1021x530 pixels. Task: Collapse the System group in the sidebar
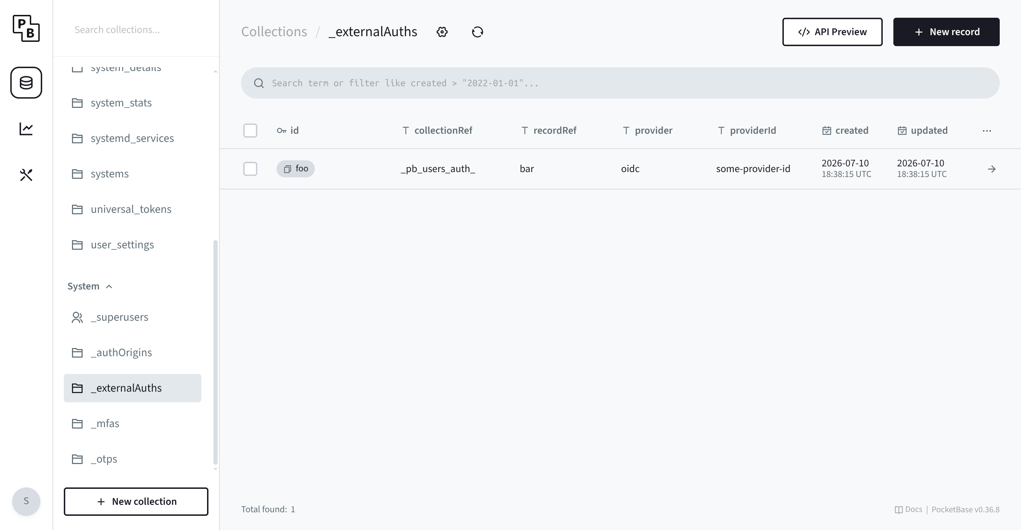[90, 286]
